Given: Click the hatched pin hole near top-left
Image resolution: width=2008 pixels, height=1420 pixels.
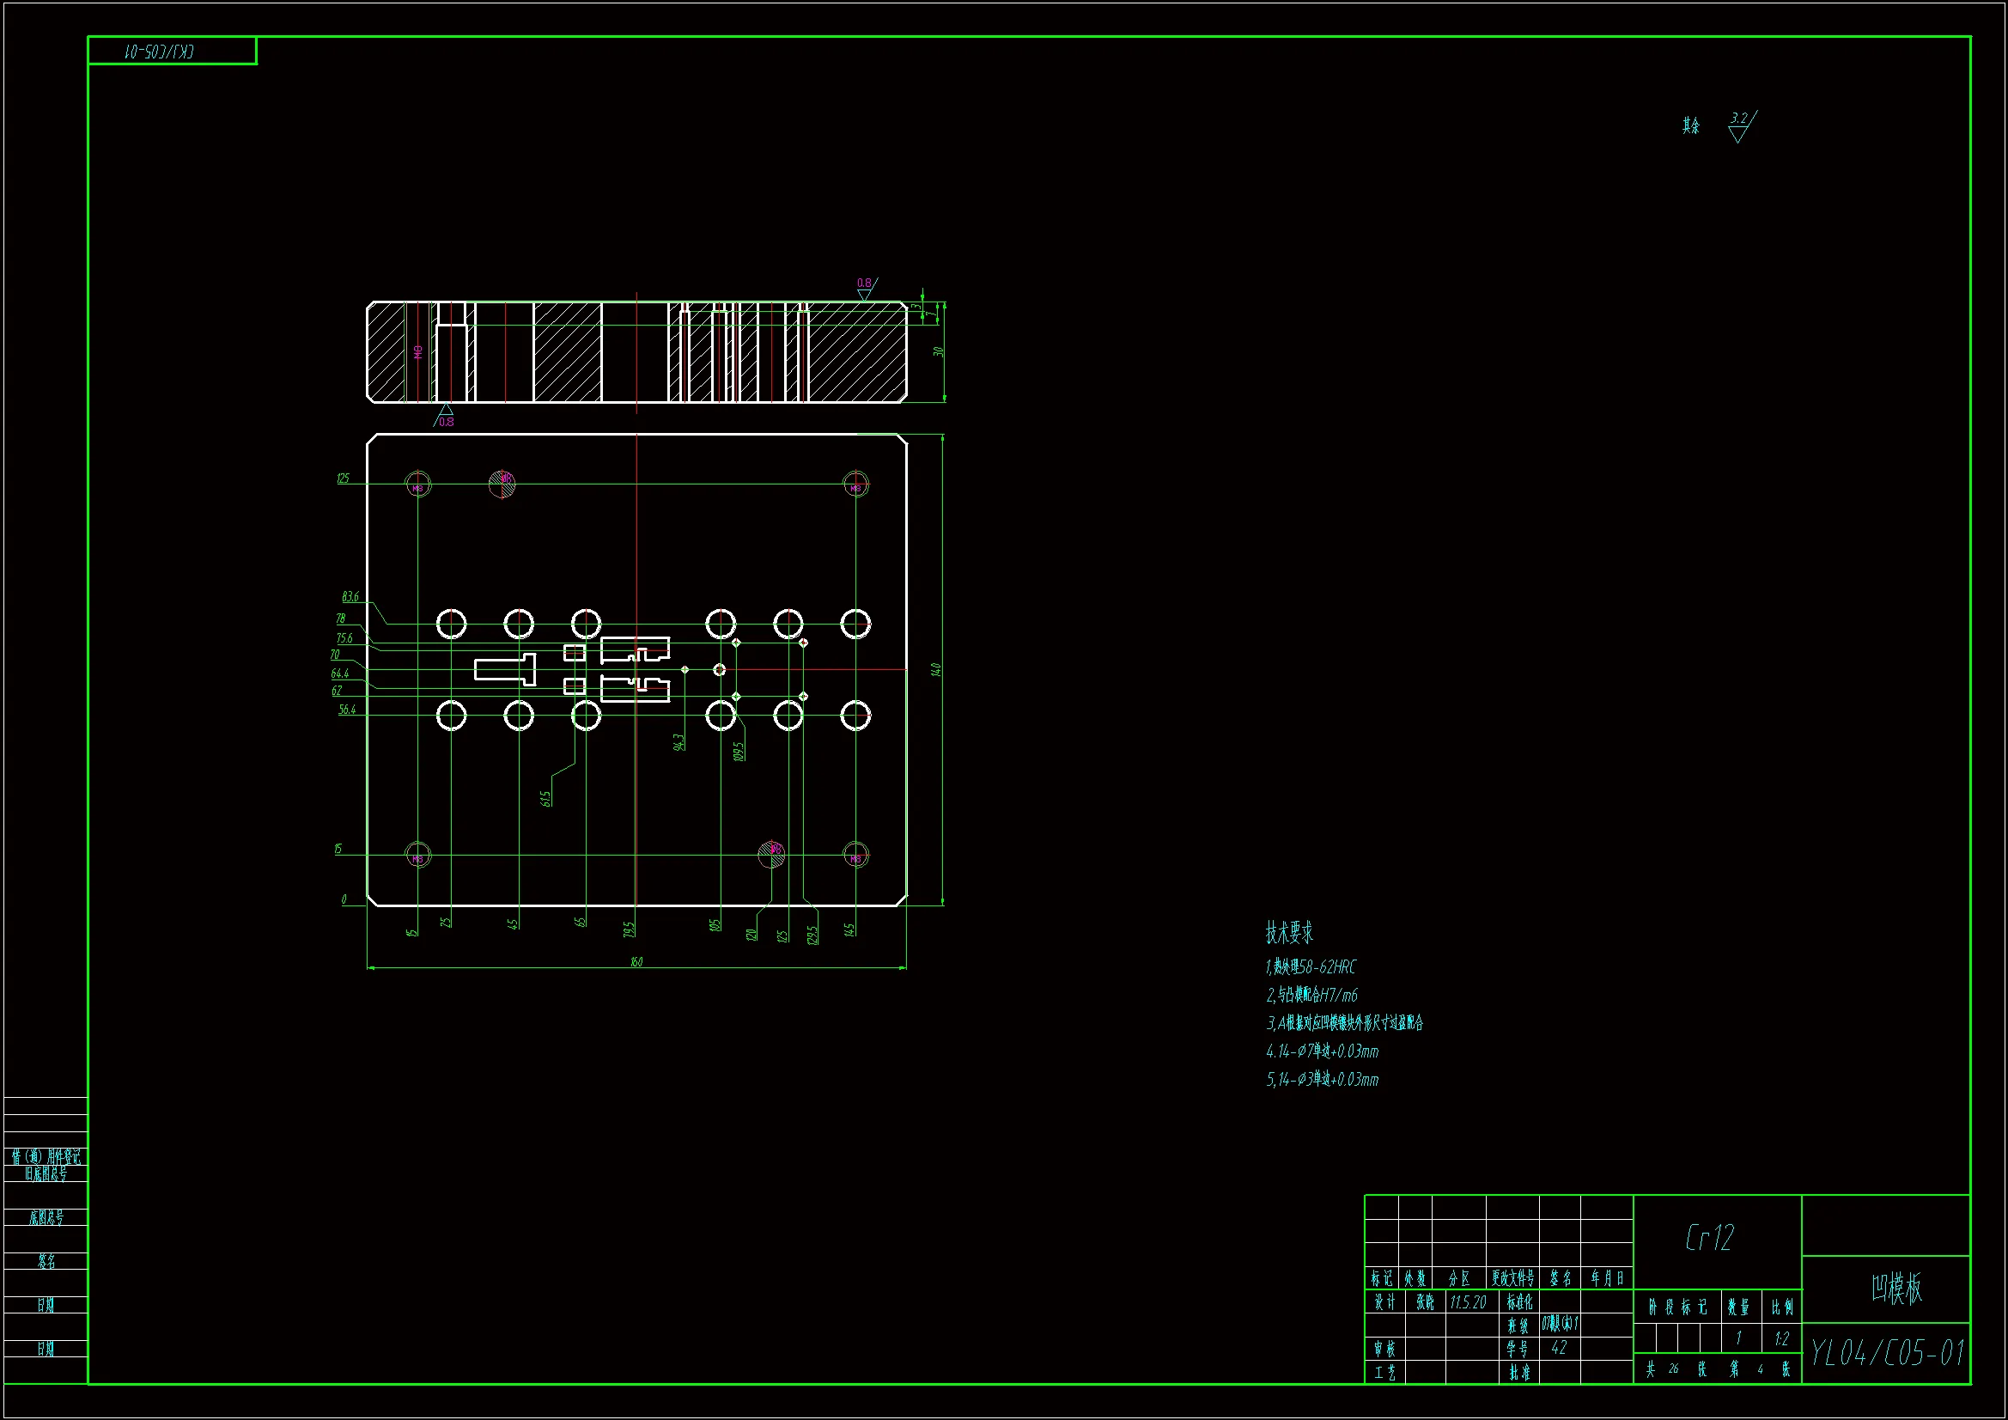Looking at the screenshot, I should (502, 484).
